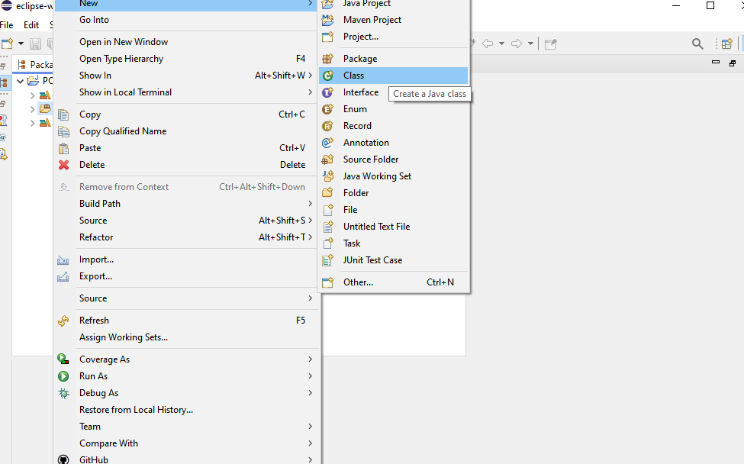
Task: Click the Source Folder icon
Action: click(328, 159)
